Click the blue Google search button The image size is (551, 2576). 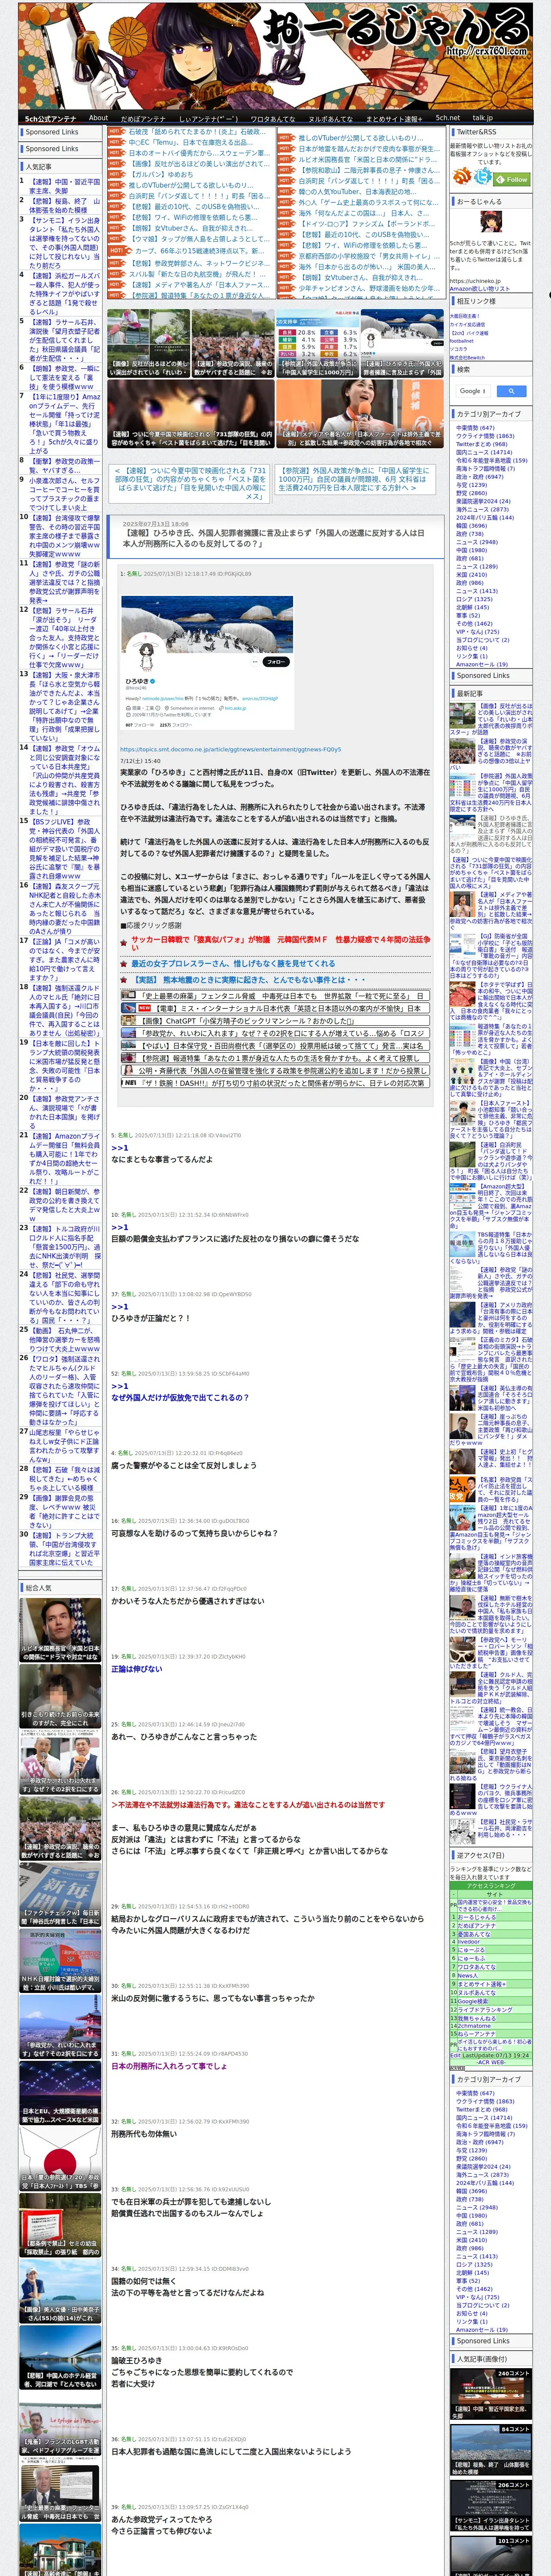[x=511, y=391]
